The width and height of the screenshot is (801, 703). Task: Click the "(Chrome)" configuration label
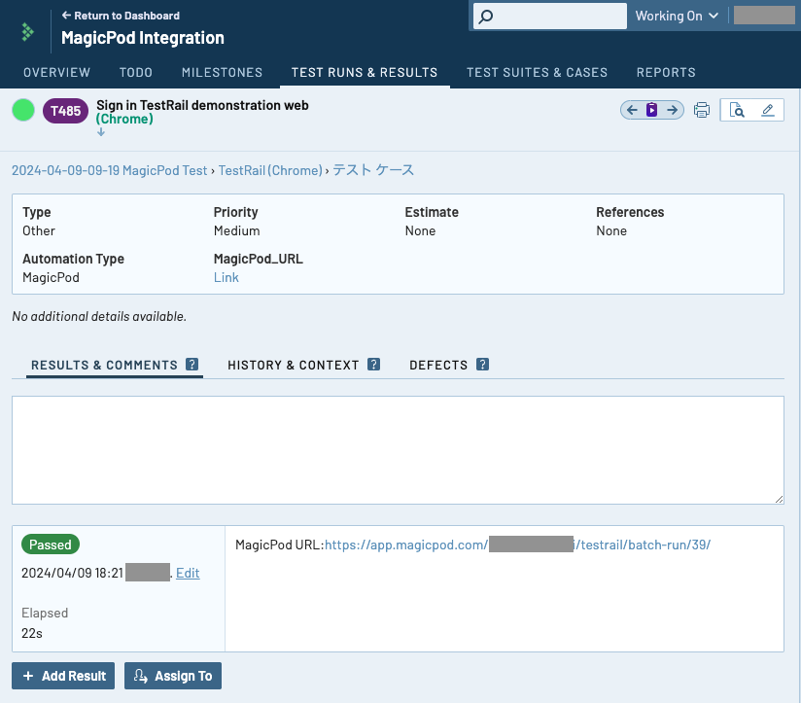pos(124,119)
